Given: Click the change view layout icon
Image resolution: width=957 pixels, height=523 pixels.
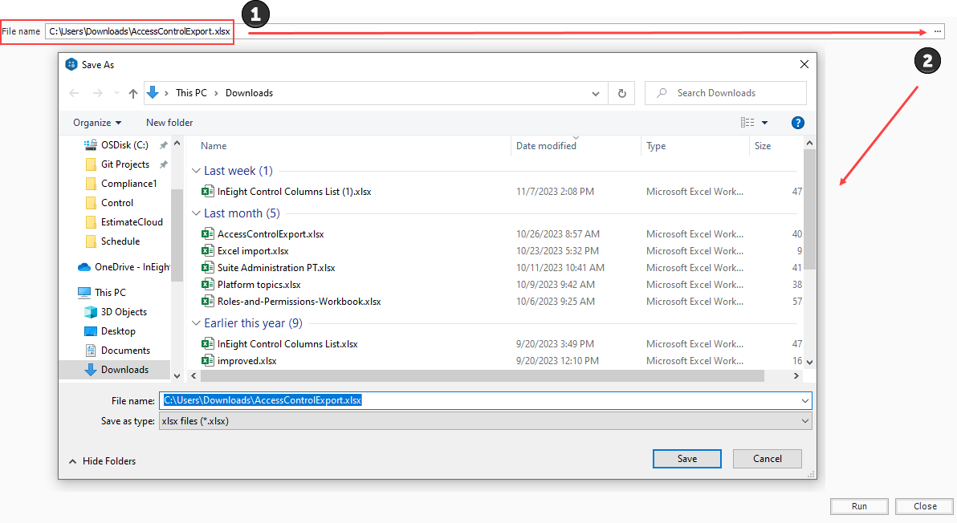Looking at the screenshot, I should [x=747, y=123].
